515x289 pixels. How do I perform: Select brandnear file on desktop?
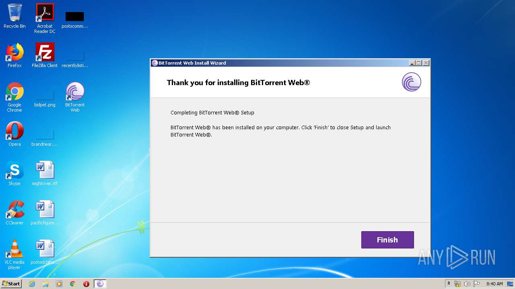pyautogui.click(x=45, y=138)
